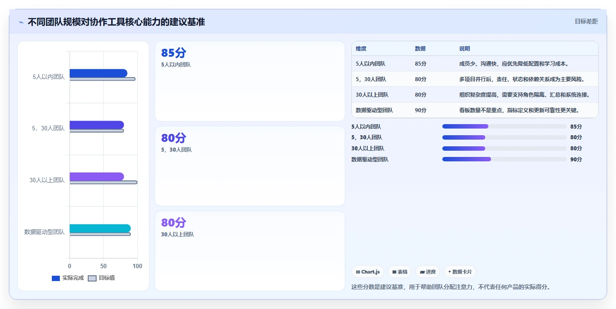Image resolution: width=616 pixels, height=309 pixels.
Task: Select the 5，30人团队 cell in the table
Action: pyautogui.click(x=371, y=79)
